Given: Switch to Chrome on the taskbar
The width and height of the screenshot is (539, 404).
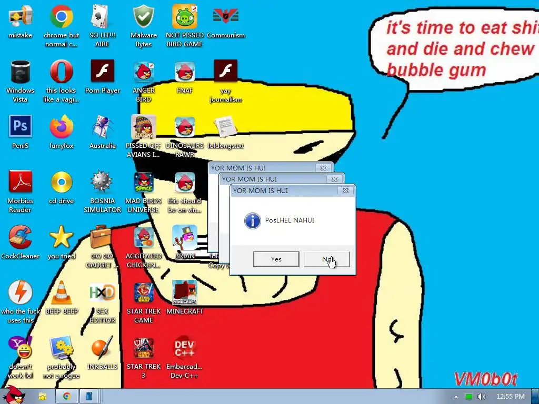Looking at the screenshot, I should point(67,397).
